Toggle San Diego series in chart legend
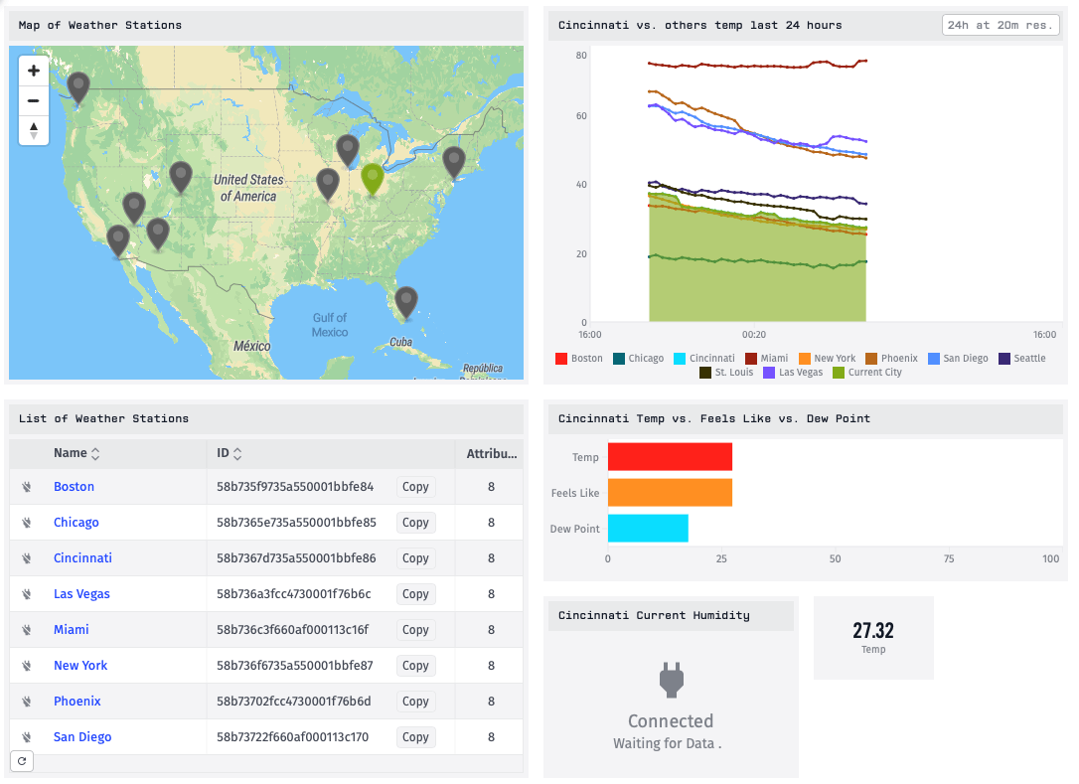 click(958, 359)
